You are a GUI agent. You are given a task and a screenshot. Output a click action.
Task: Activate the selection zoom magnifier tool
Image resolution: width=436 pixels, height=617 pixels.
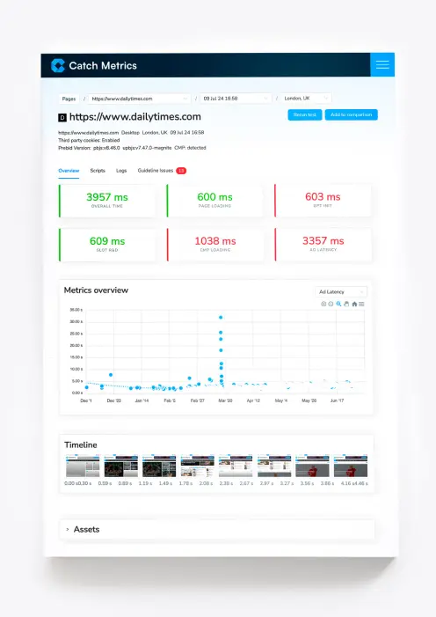(338, 304)
